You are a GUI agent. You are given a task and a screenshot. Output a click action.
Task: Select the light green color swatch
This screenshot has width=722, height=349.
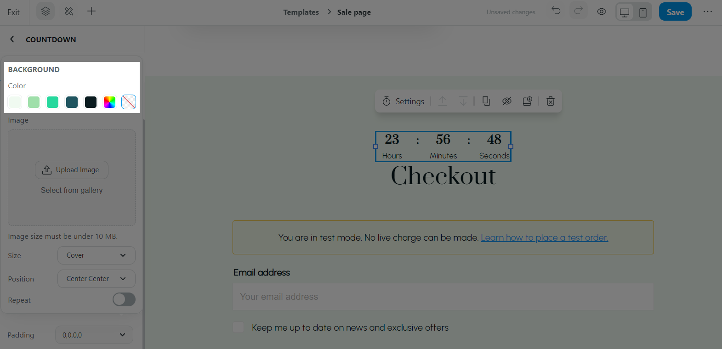click(x=34, y=102)
